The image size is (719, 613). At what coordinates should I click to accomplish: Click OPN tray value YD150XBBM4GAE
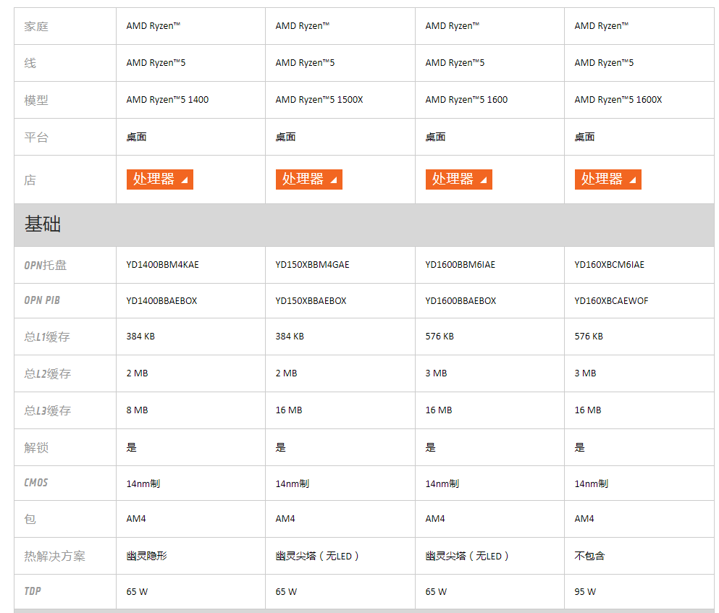click(312, 265)
